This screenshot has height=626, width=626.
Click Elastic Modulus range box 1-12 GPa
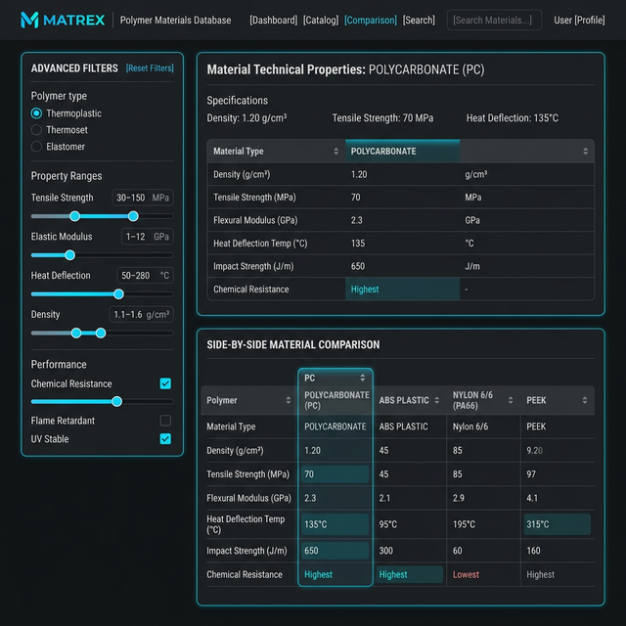[x=148, y=237]
